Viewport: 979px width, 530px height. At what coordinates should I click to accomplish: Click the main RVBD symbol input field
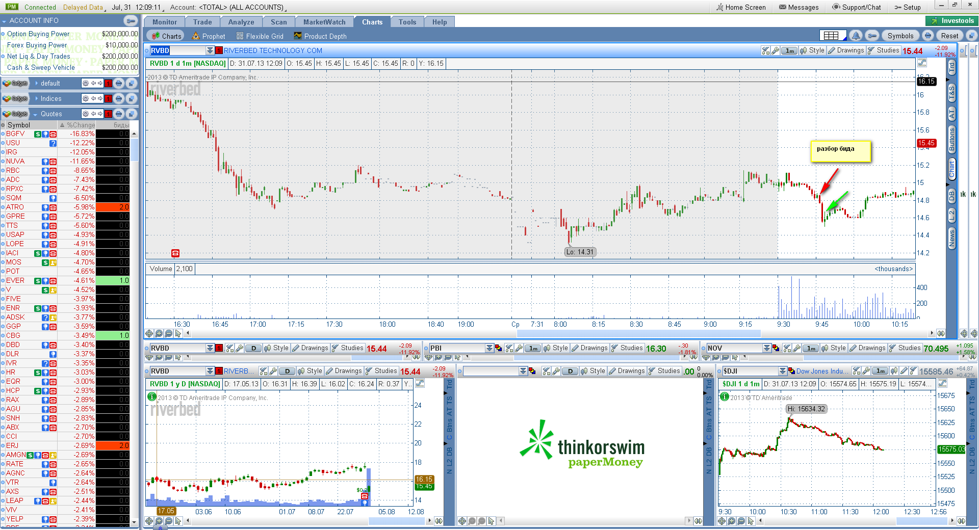[x=177, y=50]
